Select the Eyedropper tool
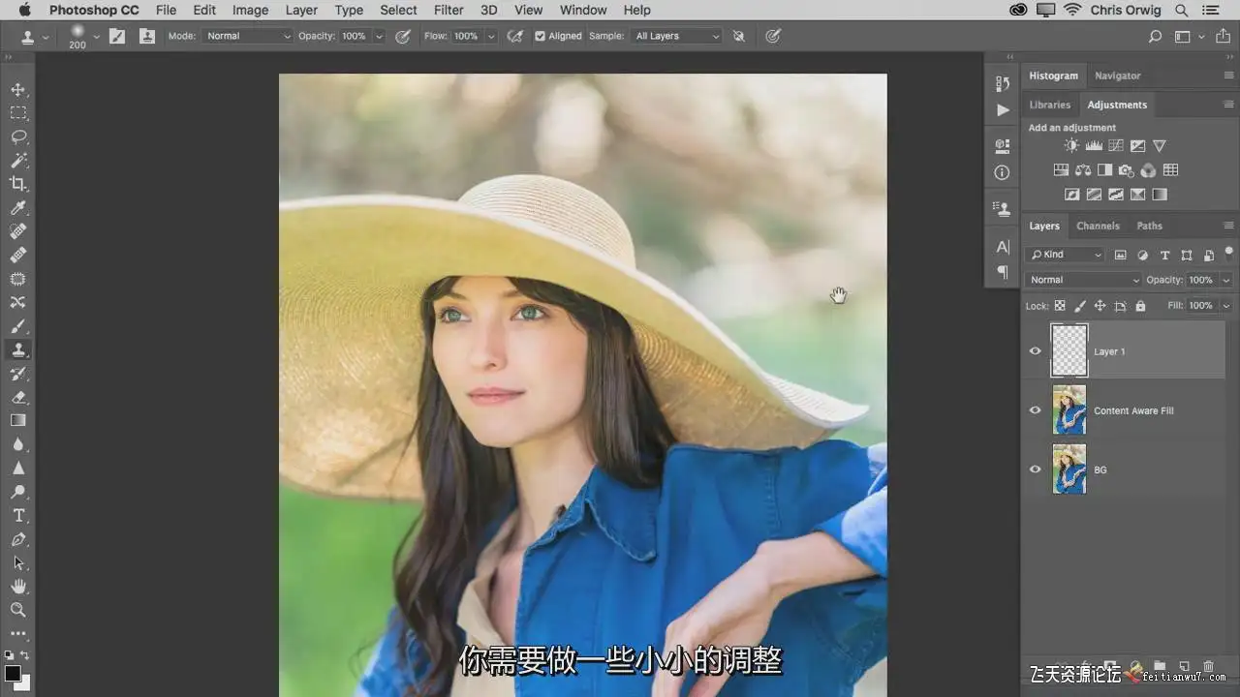The width and height of the screenshot is (1240, 697). (x=18, y=208)
